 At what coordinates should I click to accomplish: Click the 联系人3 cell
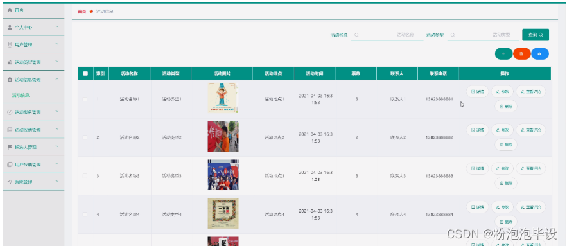click(397, 176)
